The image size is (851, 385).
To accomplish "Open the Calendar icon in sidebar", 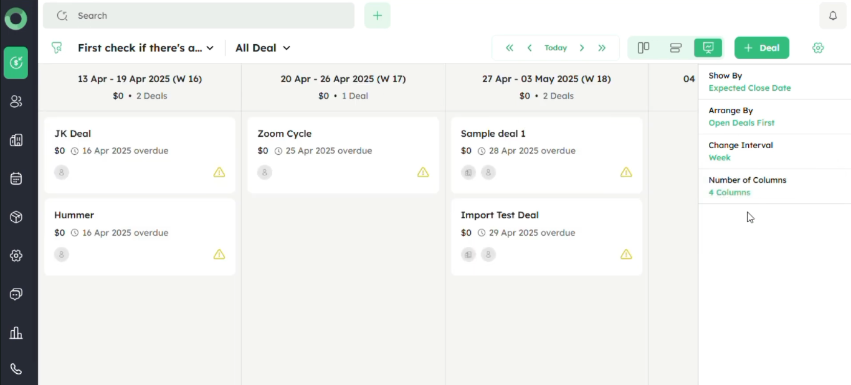I will coord(16,179).
